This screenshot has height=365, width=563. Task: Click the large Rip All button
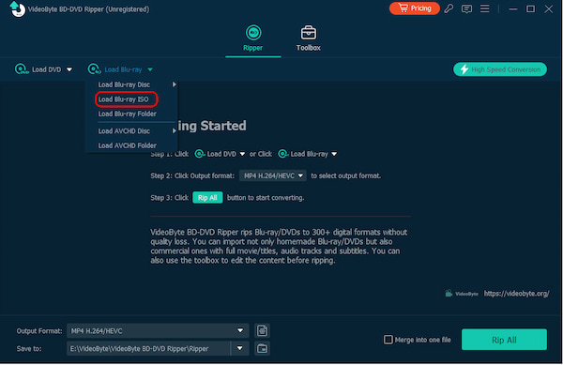(x=504, y=340)
